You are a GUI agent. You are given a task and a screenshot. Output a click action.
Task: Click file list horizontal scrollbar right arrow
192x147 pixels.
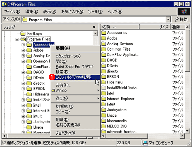click(182, 136)
